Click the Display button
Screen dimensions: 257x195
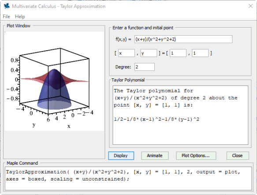(121, 155)
